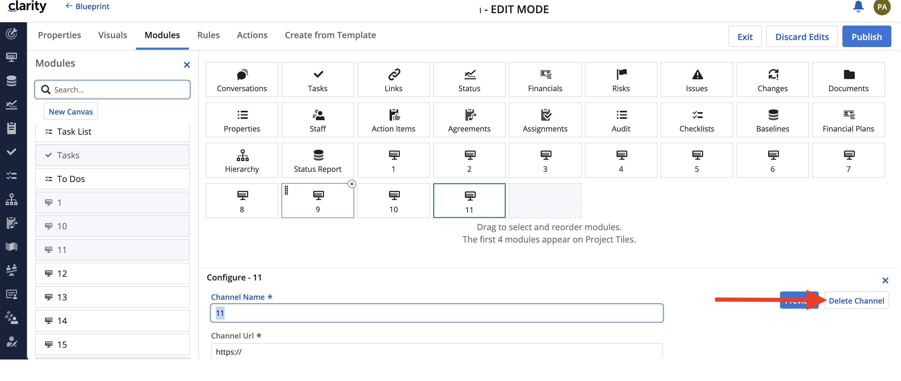
Task: Open the Create from Template tab
Action: click(330, 35)
